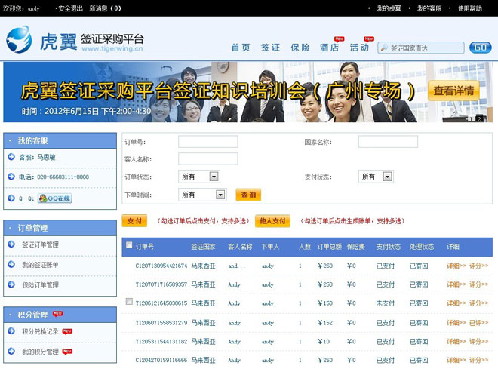This screenshot has width=498, height=369.
Task: Click the 查询 search button
Action: point(248,195)
